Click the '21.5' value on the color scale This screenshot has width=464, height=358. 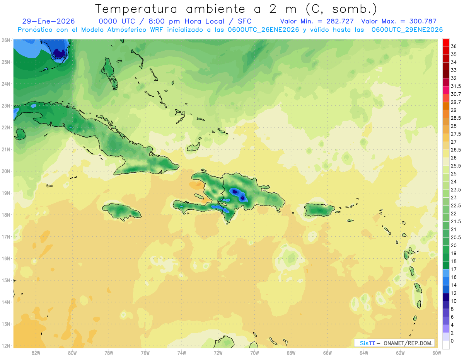pos(456,221)
